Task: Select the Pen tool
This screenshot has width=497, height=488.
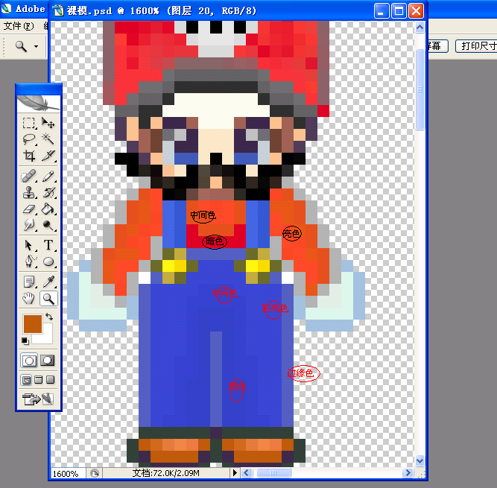Action: pyautogui.click(x=29, y=262)
